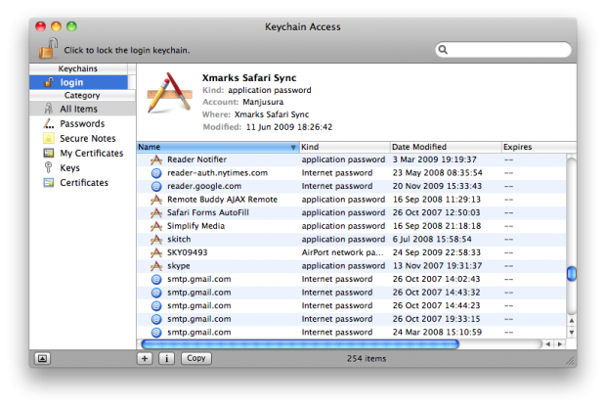Click date 20 Nov 2009 15:33:43
Image resolution: width=606 pixels, height=408 pixels.
tap(437, 187)
